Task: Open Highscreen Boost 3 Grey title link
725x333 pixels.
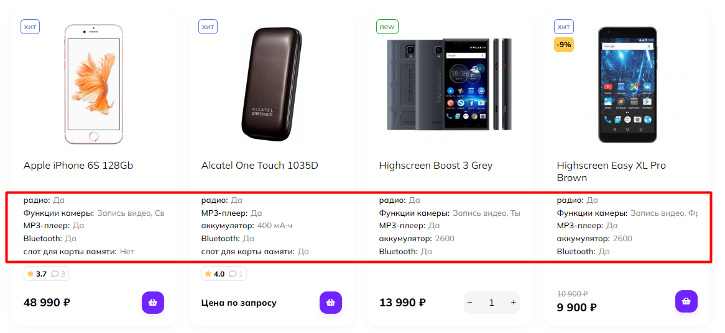Action: [x=435, y=166]
